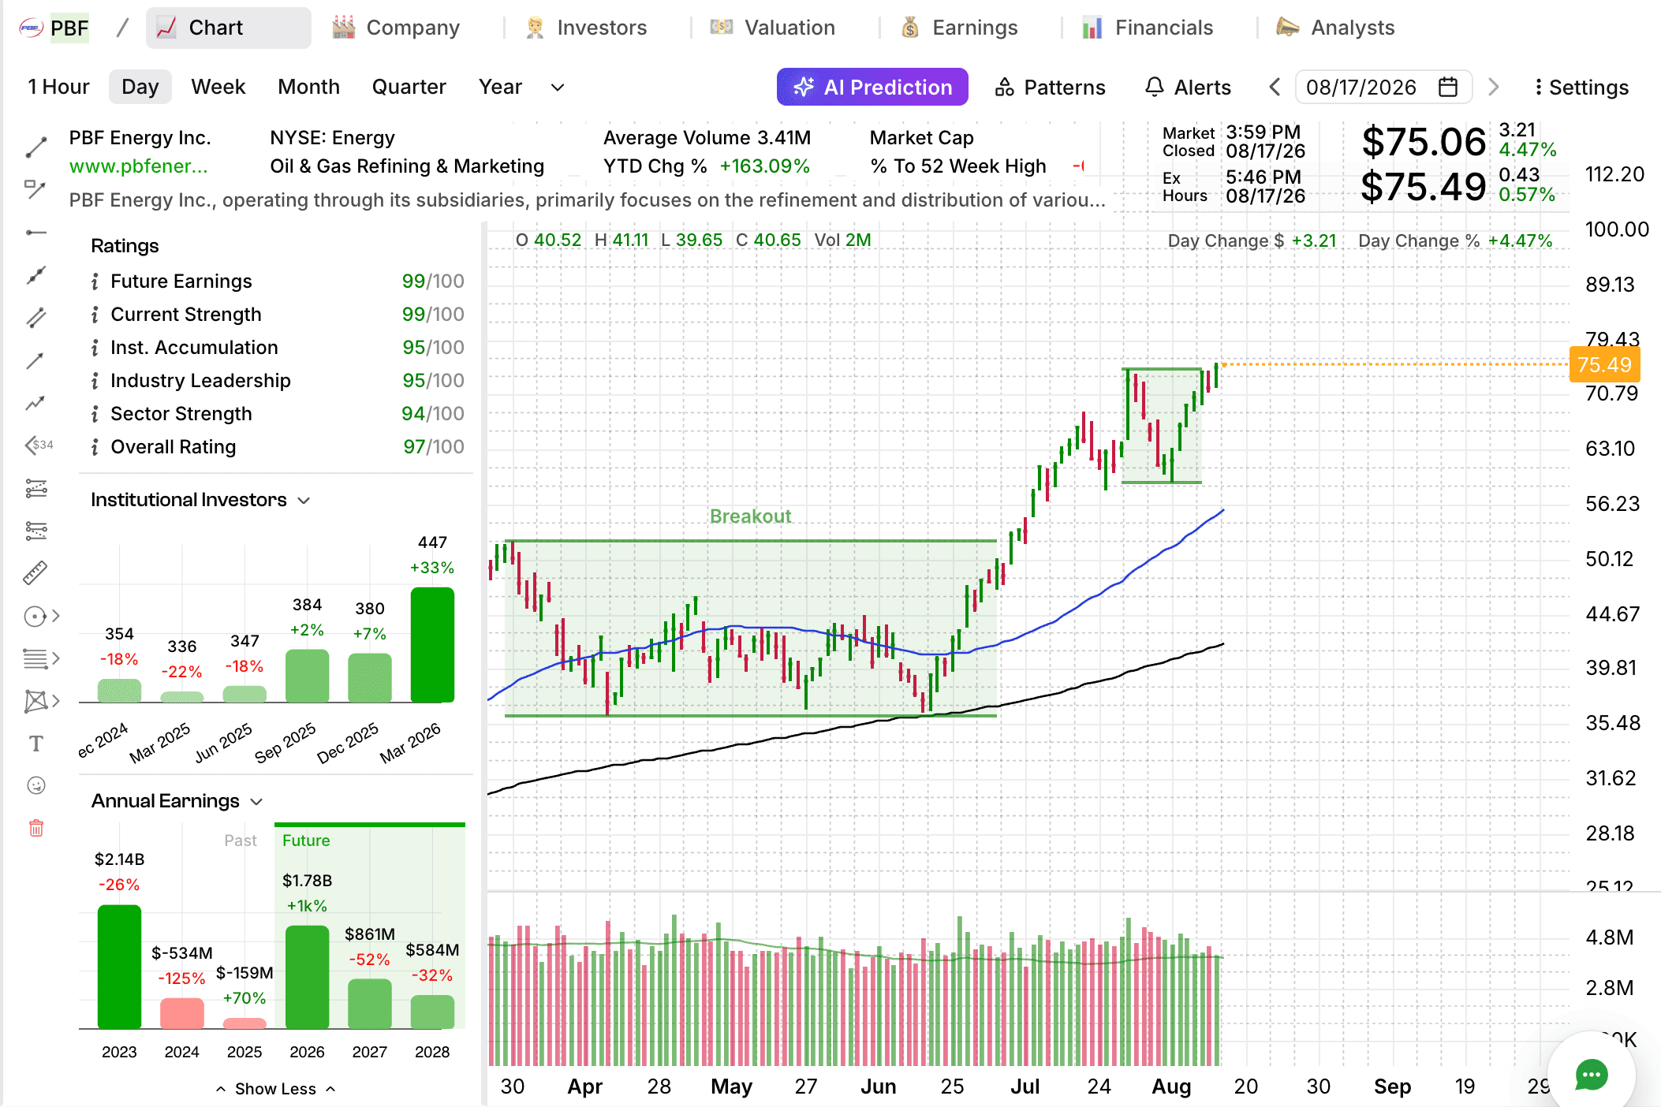Select the parallel channel tool
The height and width of the screenshot is (1107, 1661).
[x=36, y=318]
